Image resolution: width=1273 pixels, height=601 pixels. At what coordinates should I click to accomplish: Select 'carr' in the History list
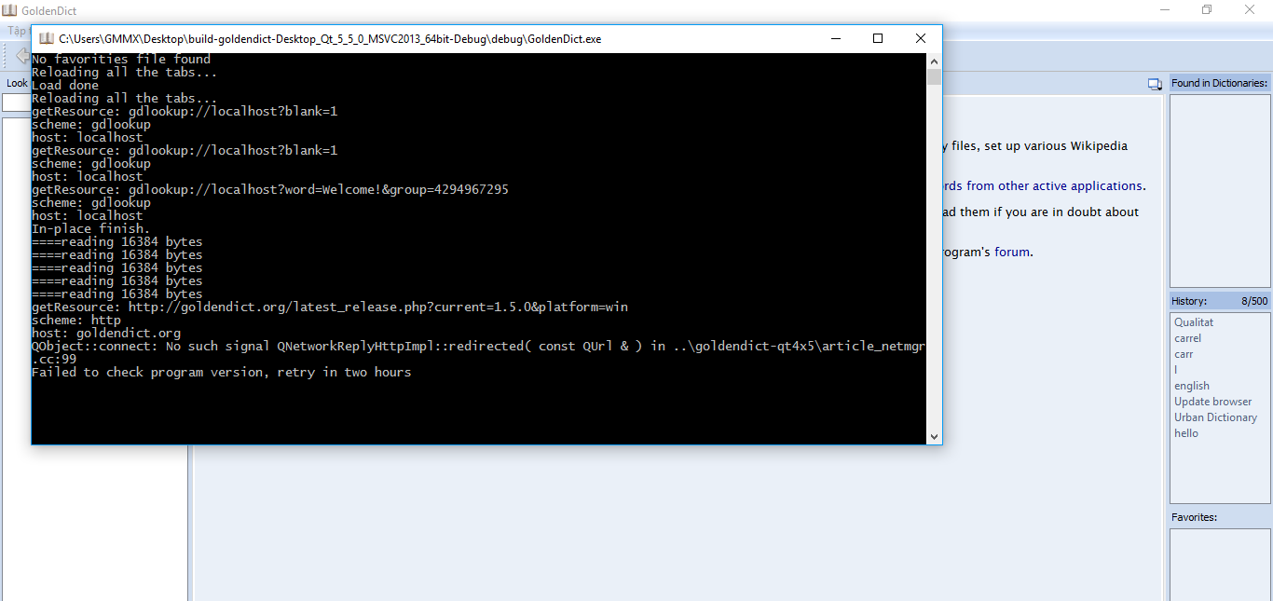coord(1184,354)
